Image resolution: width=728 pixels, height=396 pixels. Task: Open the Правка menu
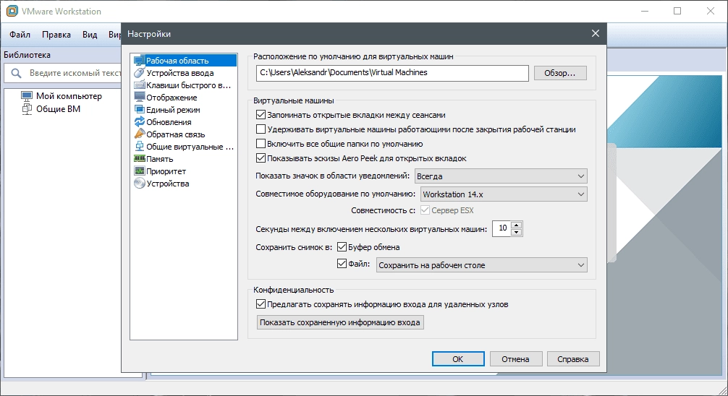point(56,35)
